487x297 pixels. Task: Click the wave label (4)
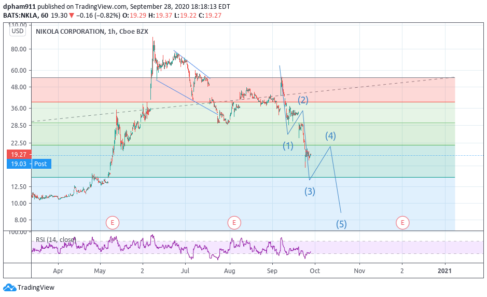pos(330,136)
